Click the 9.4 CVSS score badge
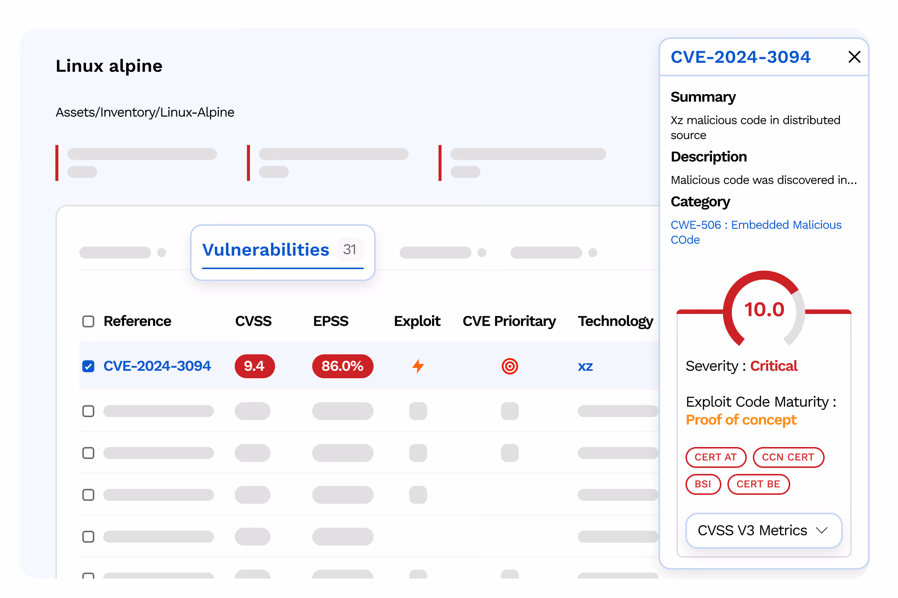Image resolution: width=898 pixels, height=598 pixels. [254, 366]
